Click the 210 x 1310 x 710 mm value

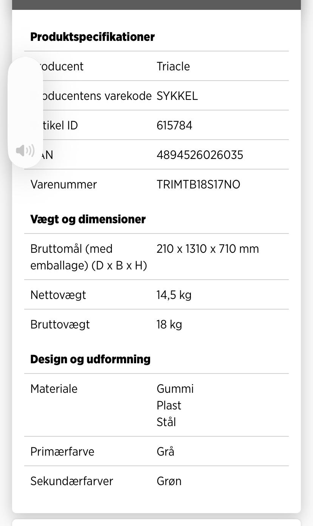tap(208, 249)
